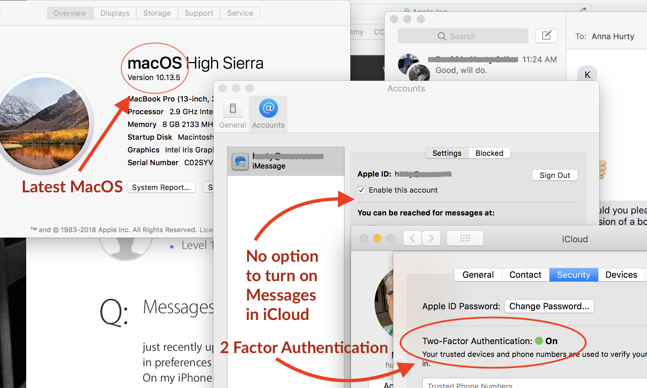The image size is (647, 388).
Task: Click the search magnifier in Messages
Action: (442, 36)
